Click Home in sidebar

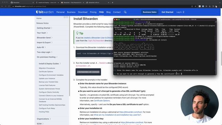point(39,18)
